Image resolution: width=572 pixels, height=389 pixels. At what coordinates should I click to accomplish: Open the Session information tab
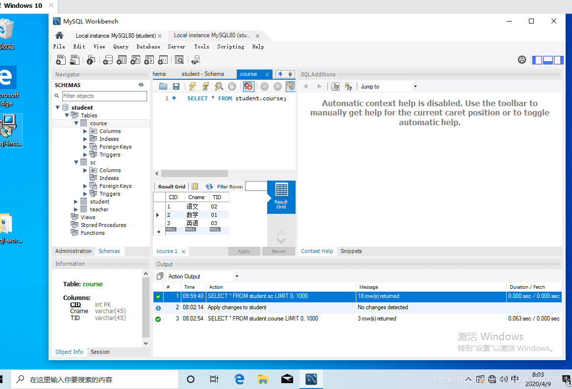100,352
